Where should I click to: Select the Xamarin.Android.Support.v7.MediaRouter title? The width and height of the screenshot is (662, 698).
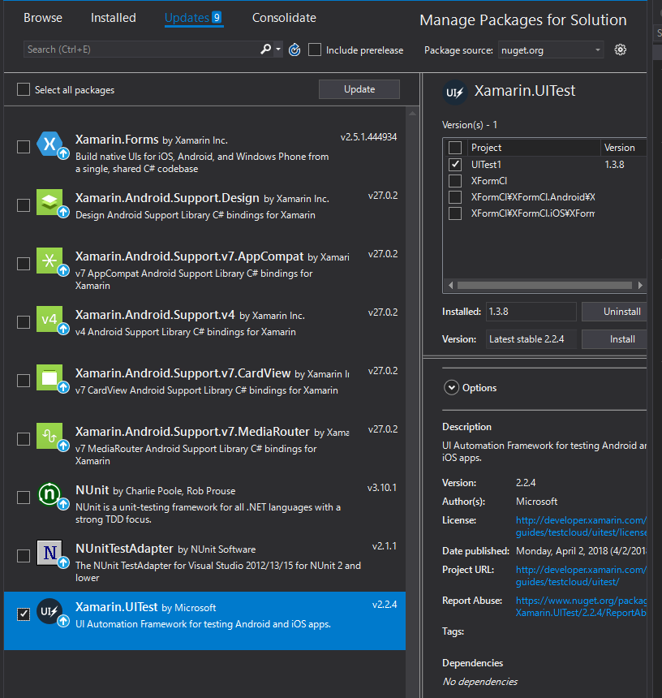(x=192, y=432)
